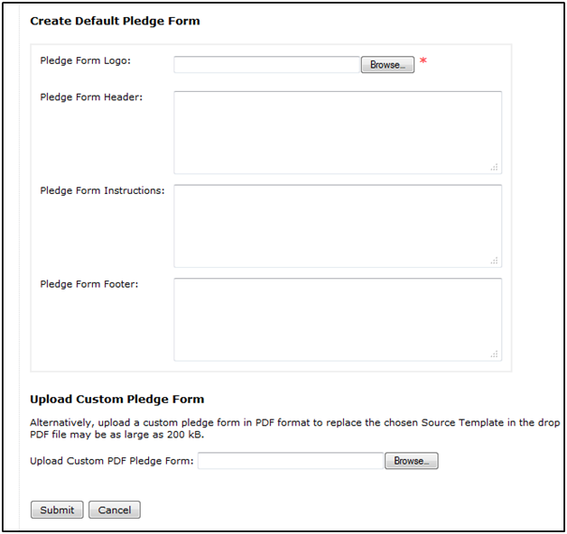Click the 'Pledge Form Header:' label
The width and height of the screenshot is (567, 534).
tap(91, 97)
